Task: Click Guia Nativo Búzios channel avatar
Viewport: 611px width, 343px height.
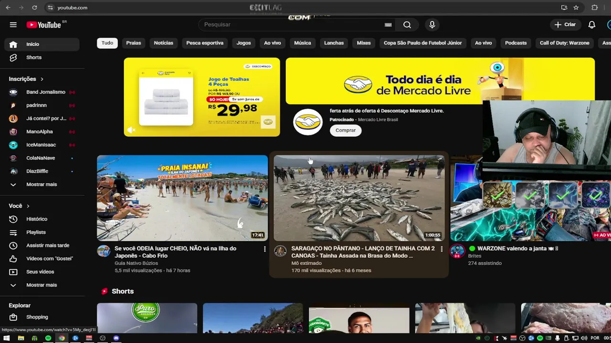Action: [104, 251]
